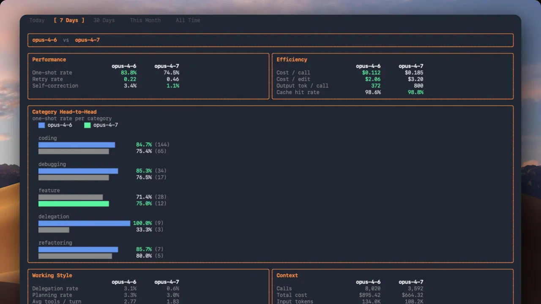
Task: Click the 372 output tokens value
Action: point(376,86)
